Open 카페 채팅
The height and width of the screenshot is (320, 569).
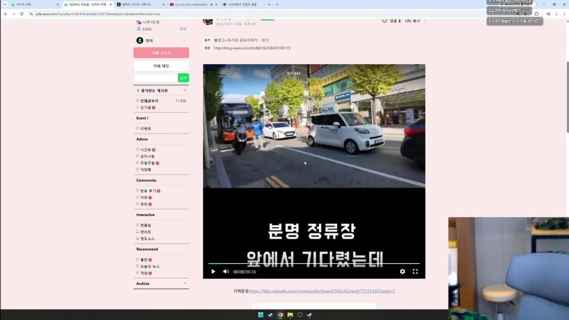(x=161, y=66)
